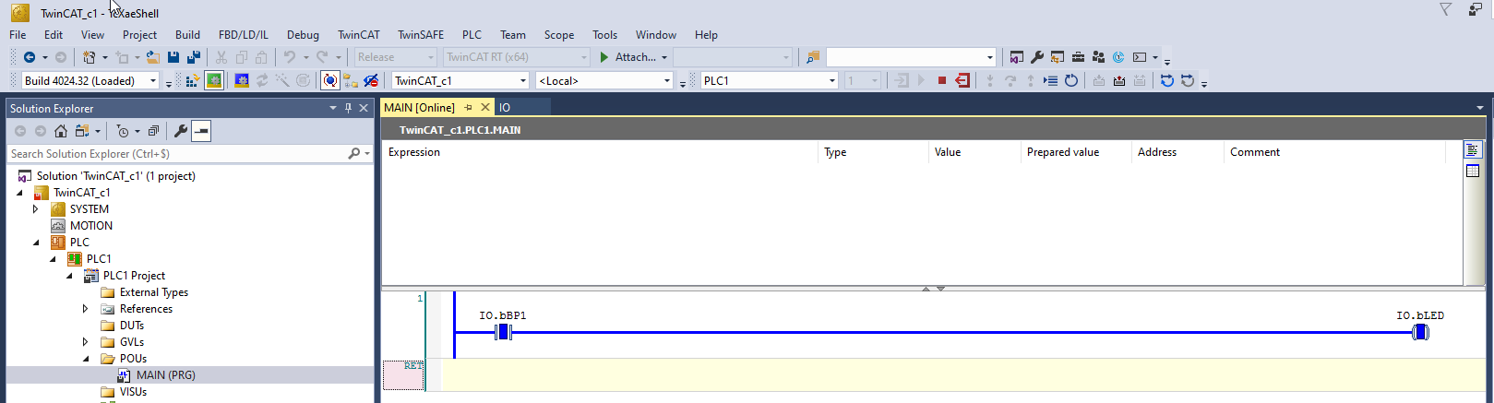The height and width of the screenshot is (403, 1494).
Task: Toggle Preview Selected Items button
Action: (x=201, y=131)
